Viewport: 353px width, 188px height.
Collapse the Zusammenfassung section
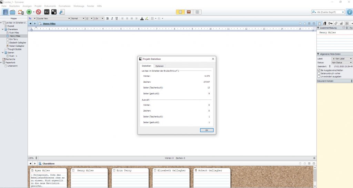[318, 28]
